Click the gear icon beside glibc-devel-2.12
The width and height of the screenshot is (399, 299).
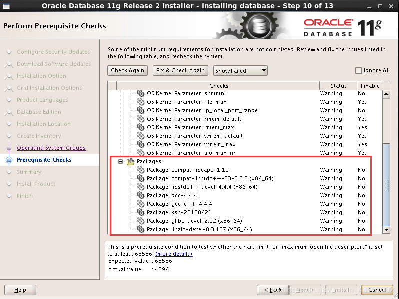click(x=140, y=221)
